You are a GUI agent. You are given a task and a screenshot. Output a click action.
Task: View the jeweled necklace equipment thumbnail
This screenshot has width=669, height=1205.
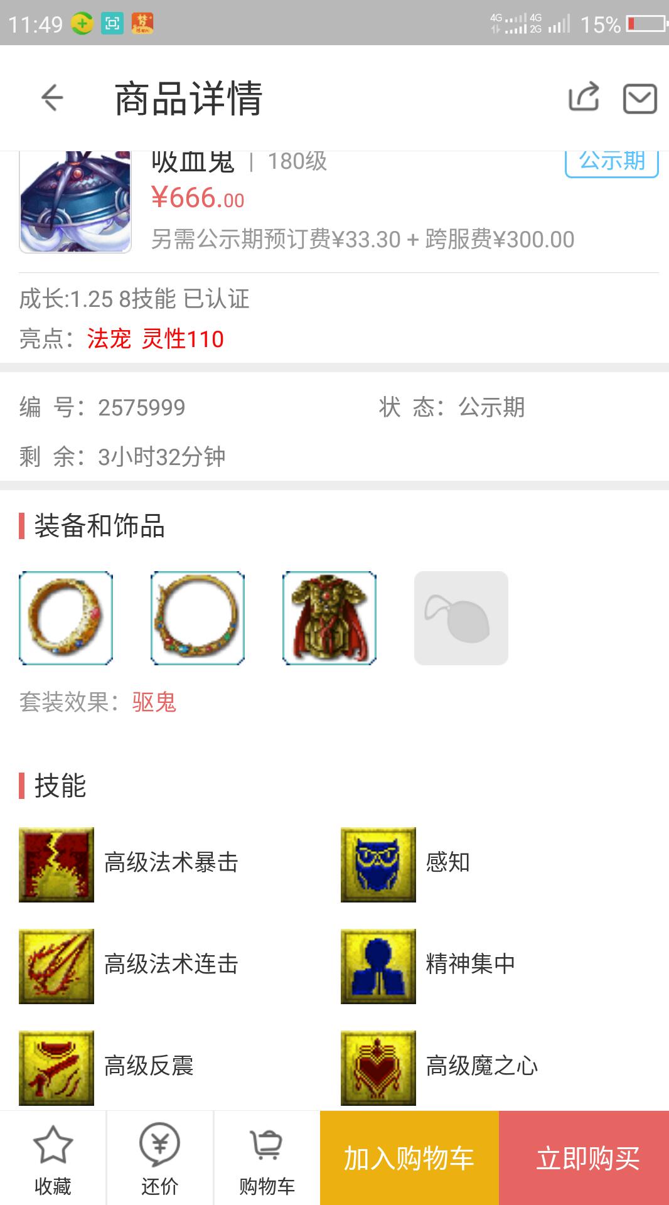[x=198, y=618]
